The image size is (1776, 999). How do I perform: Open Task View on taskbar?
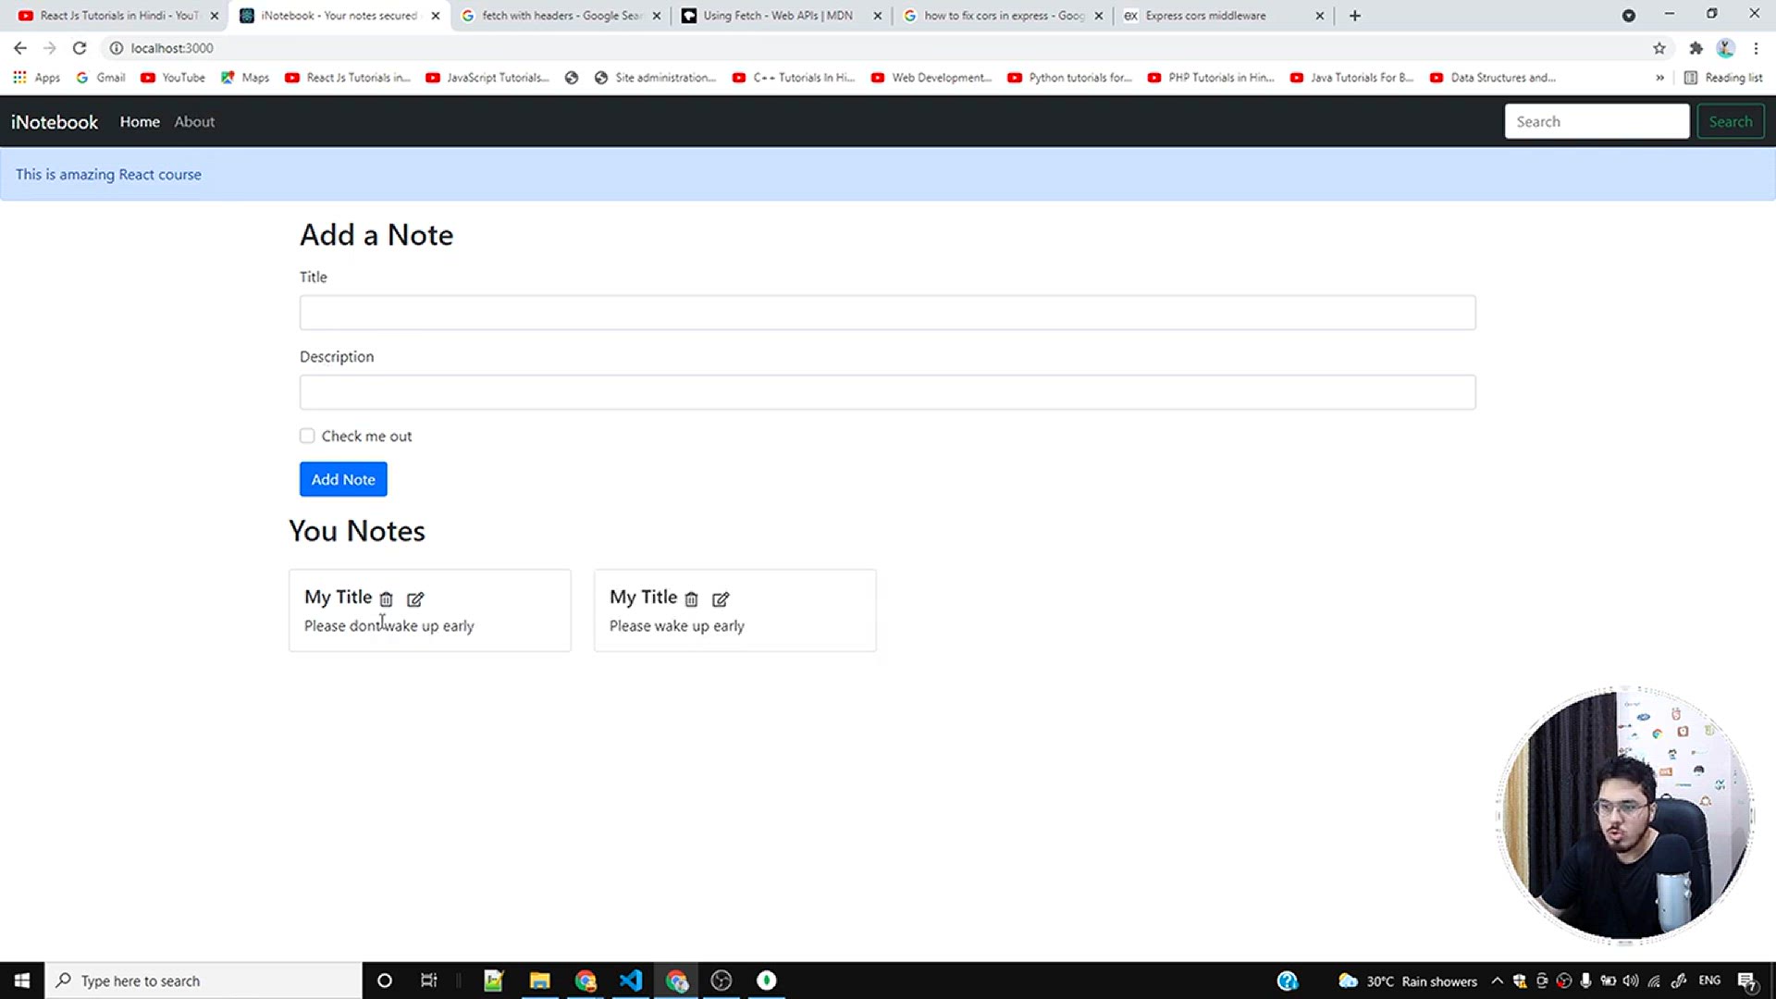click(428, 980)
